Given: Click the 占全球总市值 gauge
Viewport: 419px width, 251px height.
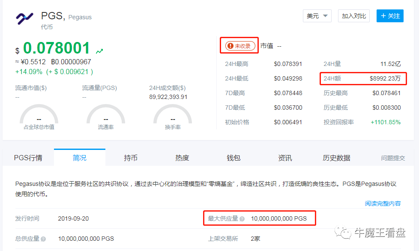Looking at the screenshot, I should (39, 117).
